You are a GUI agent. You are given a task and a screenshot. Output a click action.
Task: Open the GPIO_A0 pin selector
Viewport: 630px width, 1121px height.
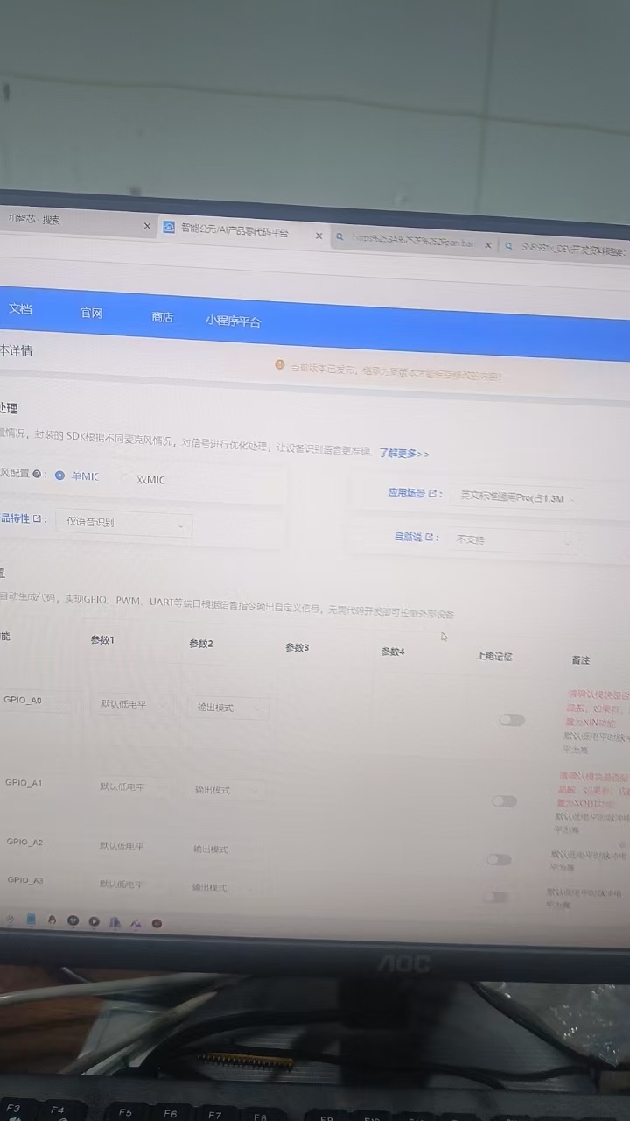(x=35, y=701)
